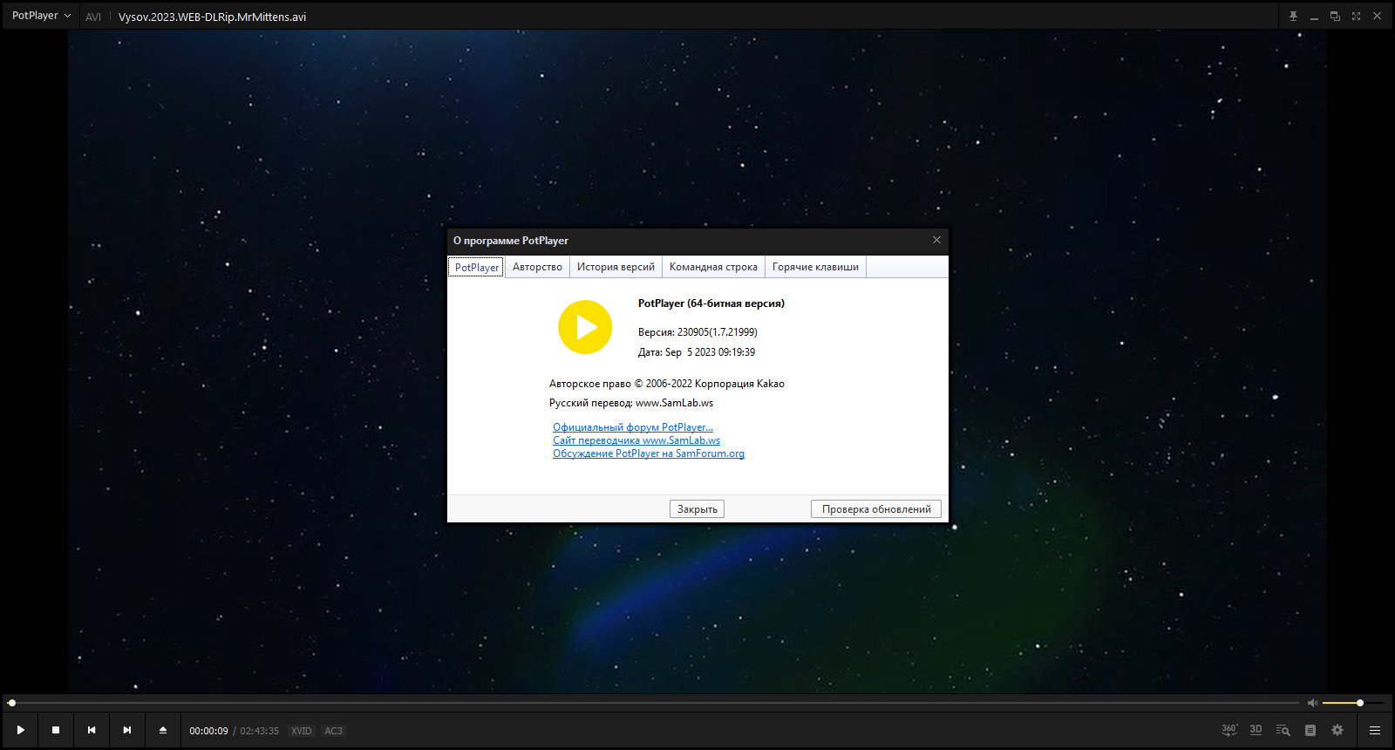Viewport: 1395px width, 750px height.
Task: Open the AC3 audio codec badge
Action: pos(333,731)
